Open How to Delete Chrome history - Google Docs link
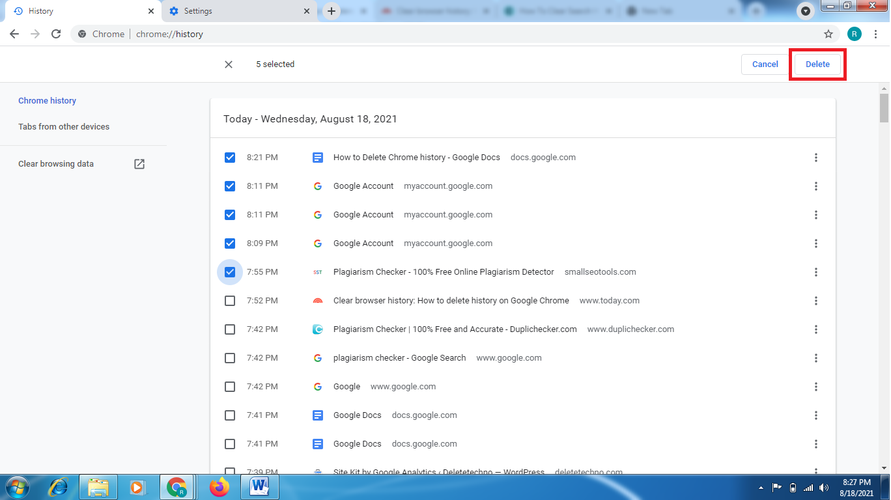The height and width of the screenshot is (500, 891). pyautogui.click(x=417, y=158)
